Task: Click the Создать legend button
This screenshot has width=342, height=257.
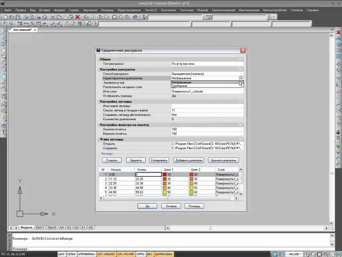Action: pos(112,160)
